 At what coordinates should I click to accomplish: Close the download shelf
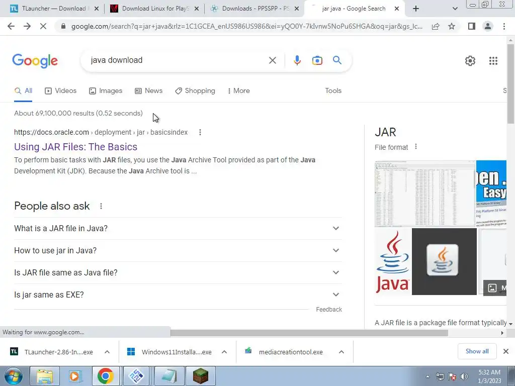click(x=506, y=351)
